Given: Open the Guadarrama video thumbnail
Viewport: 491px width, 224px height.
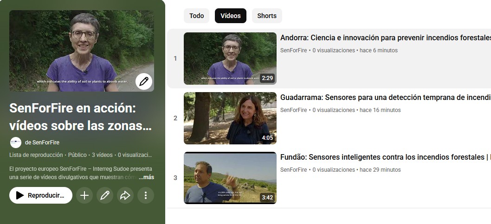Looking at the screenshot, I should click(230, 118).
